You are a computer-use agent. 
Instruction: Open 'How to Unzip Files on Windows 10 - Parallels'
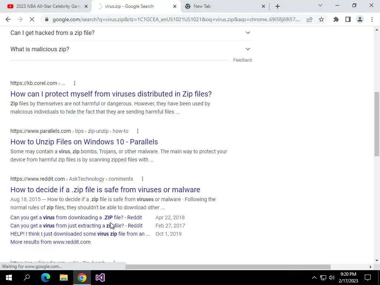click(84, 142)
